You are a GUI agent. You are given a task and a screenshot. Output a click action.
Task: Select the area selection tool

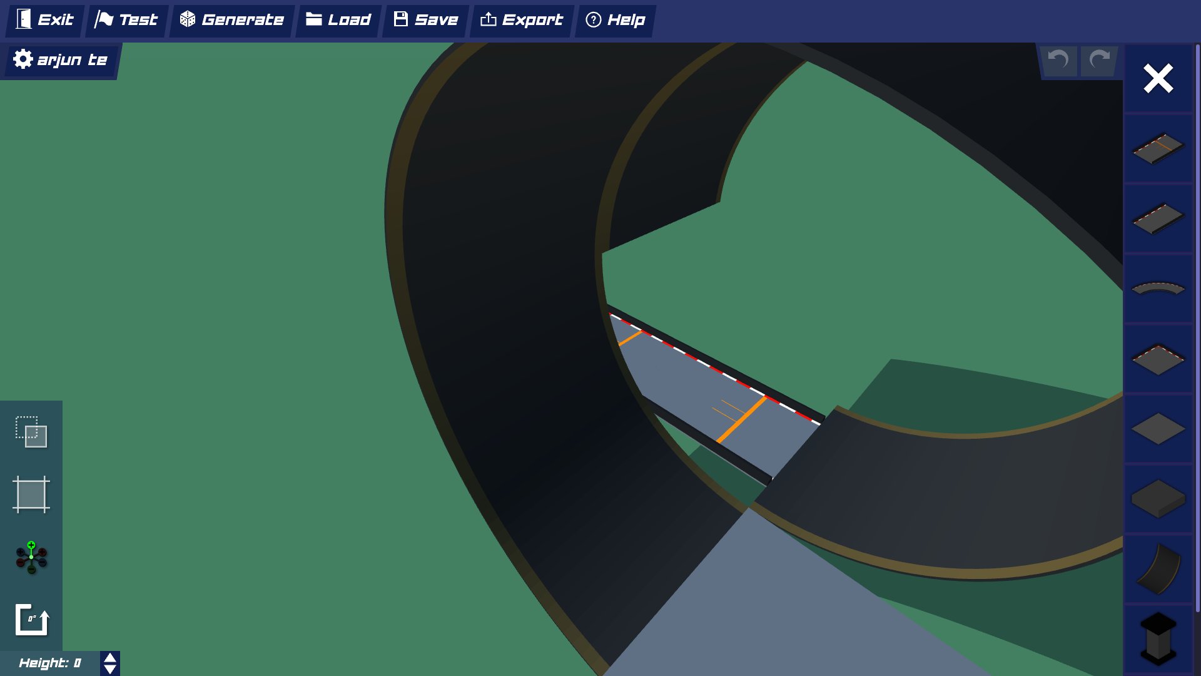[31, 494]
